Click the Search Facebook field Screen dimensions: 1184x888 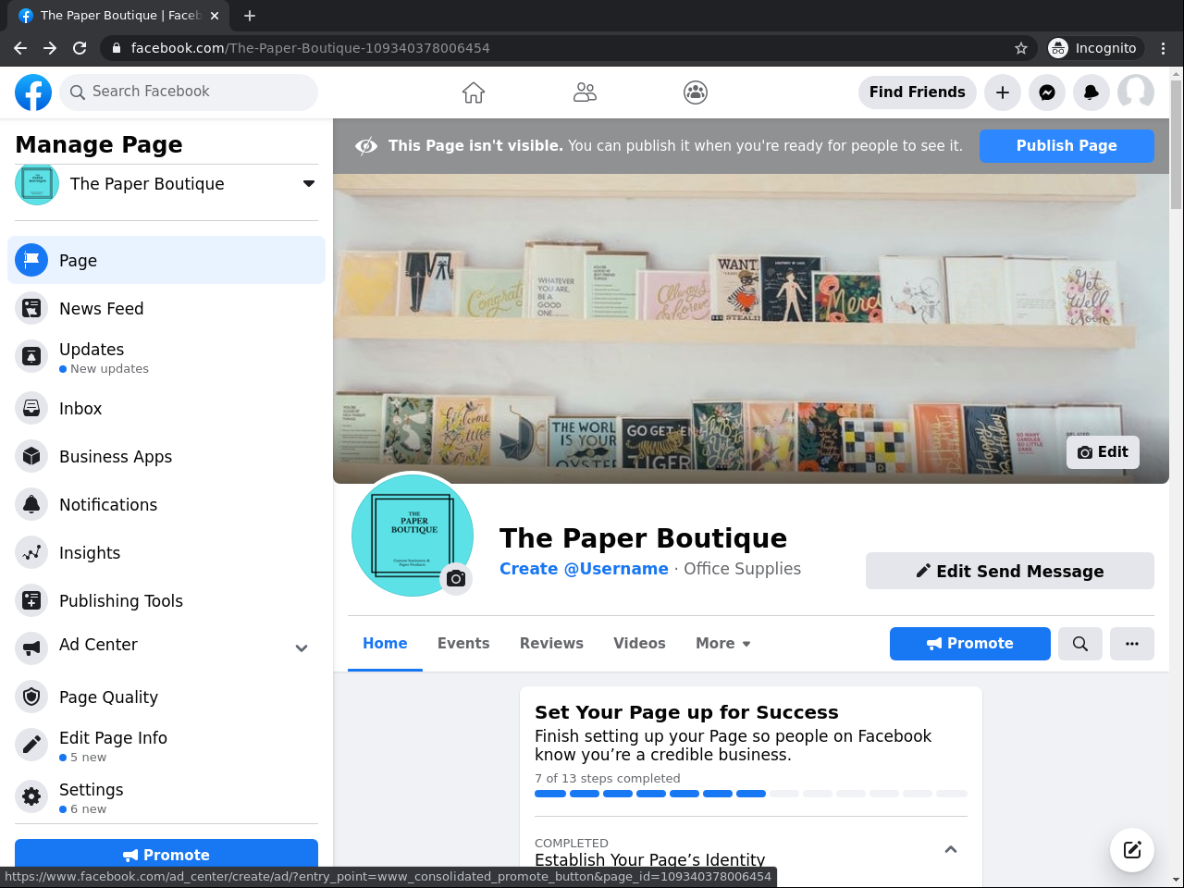[190, 92]
